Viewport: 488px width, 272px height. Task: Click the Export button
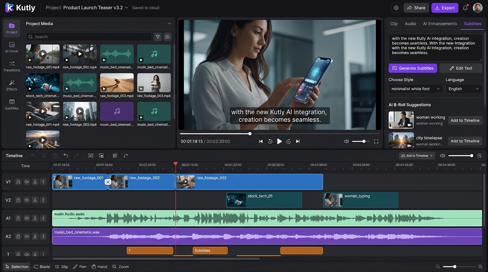pos(445,8)
